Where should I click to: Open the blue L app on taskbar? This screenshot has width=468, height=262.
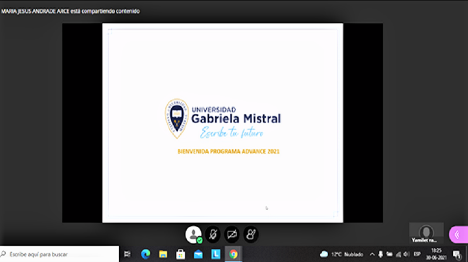click(216, 254)
